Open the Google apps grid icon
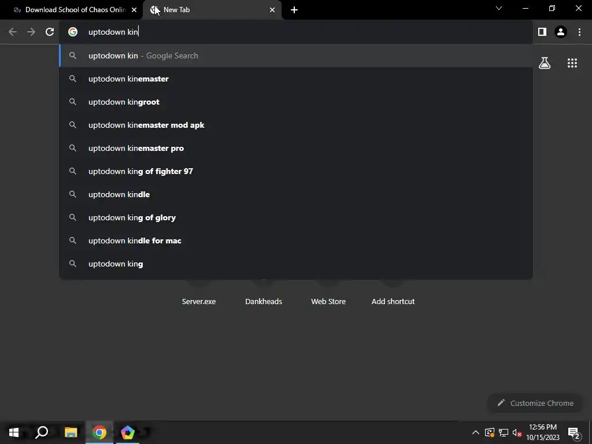Image resolution: width=592 pixels, height=444 pixels. [x=572, y=63]
